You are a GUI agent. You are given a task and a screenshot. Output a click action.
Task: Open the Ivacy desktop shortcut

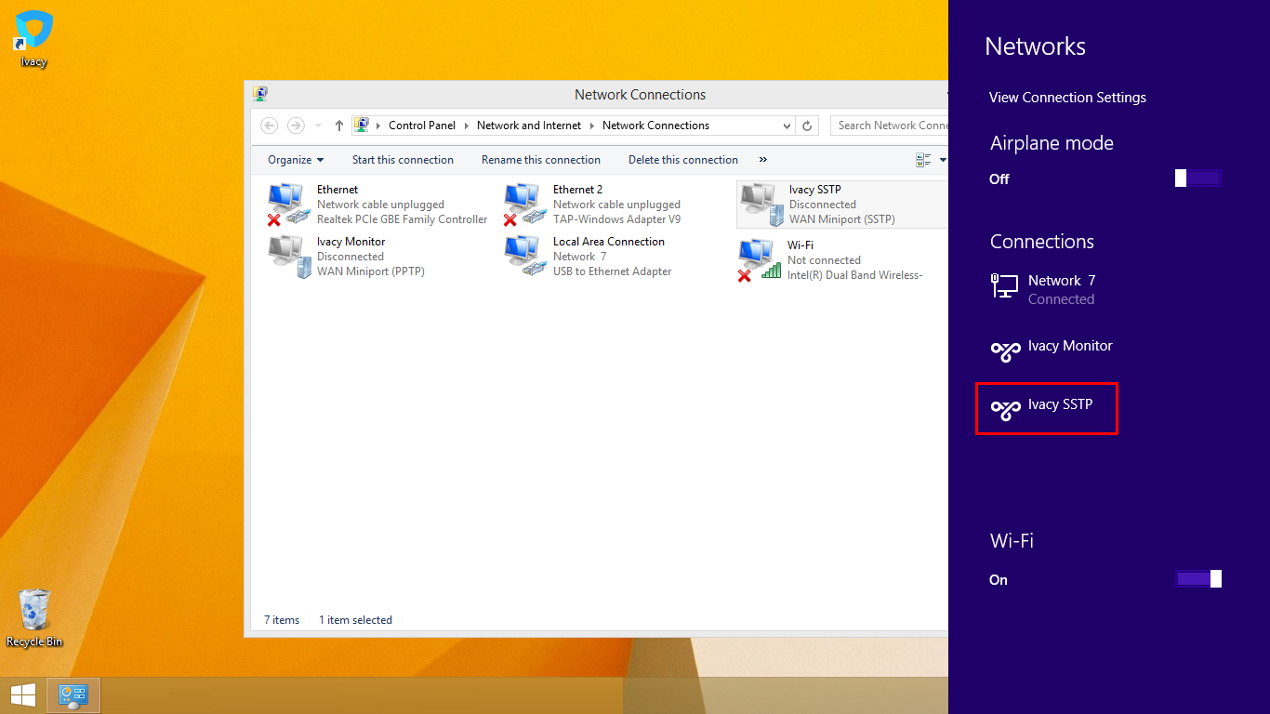tap(33, 39)
